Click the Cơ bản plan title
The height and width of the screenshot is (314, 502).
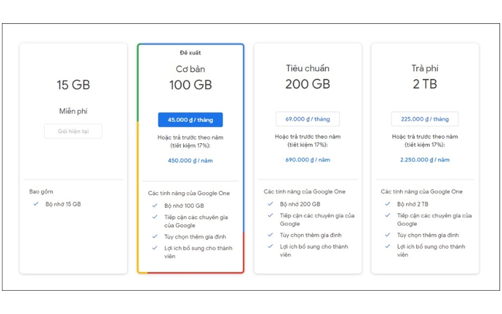190,69
